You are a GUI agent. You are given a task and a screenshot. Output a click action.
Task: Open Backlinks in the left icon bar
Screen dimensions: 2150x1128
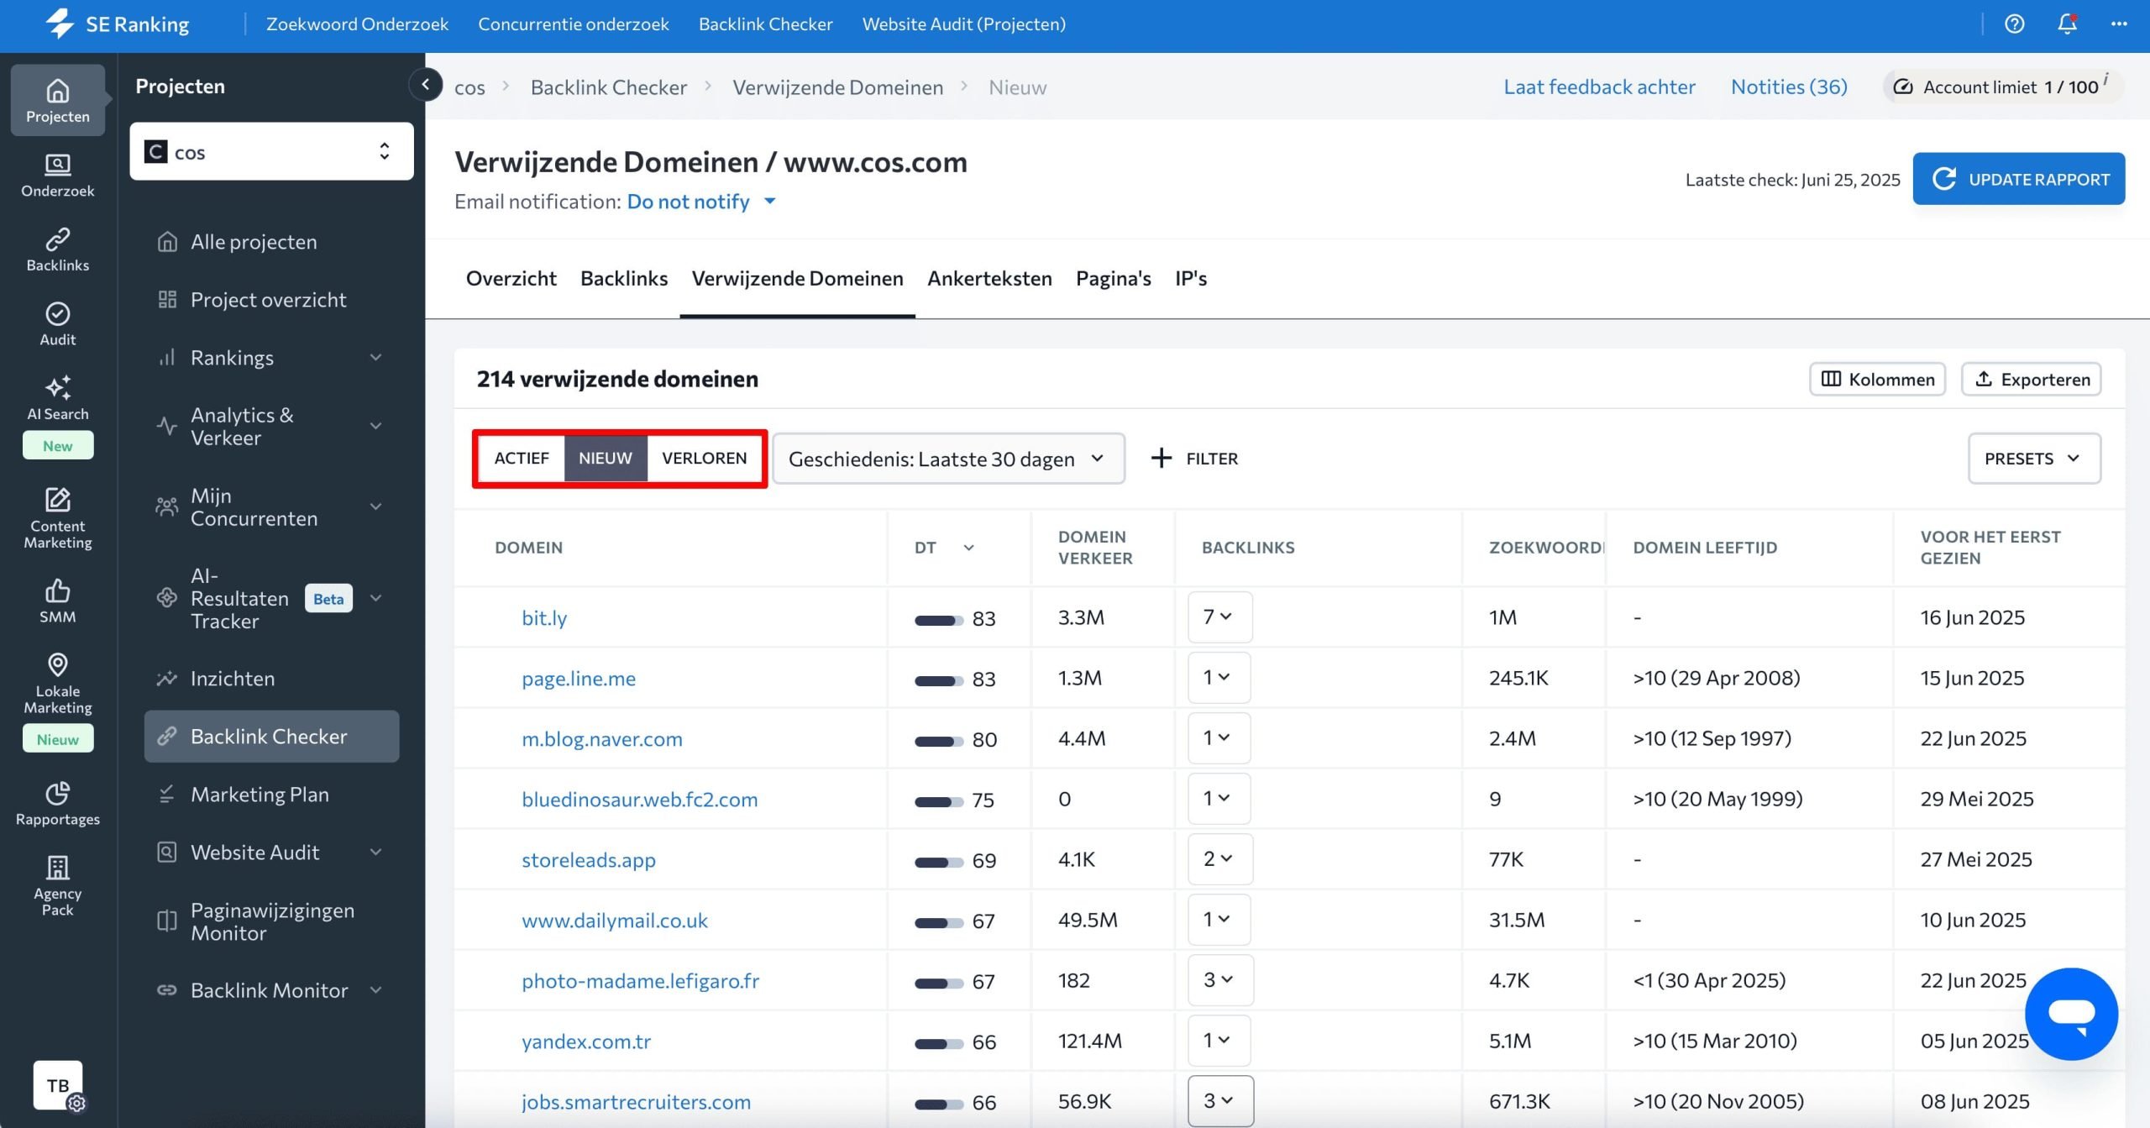point(57,249)
